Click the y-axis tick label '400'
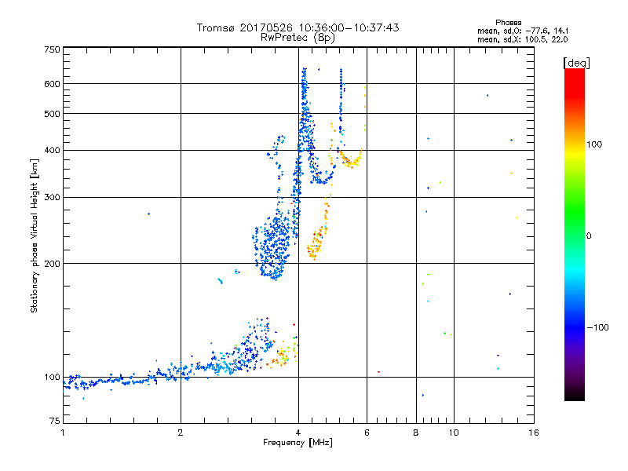Screen dimensions: 628x471 (52, 151)
